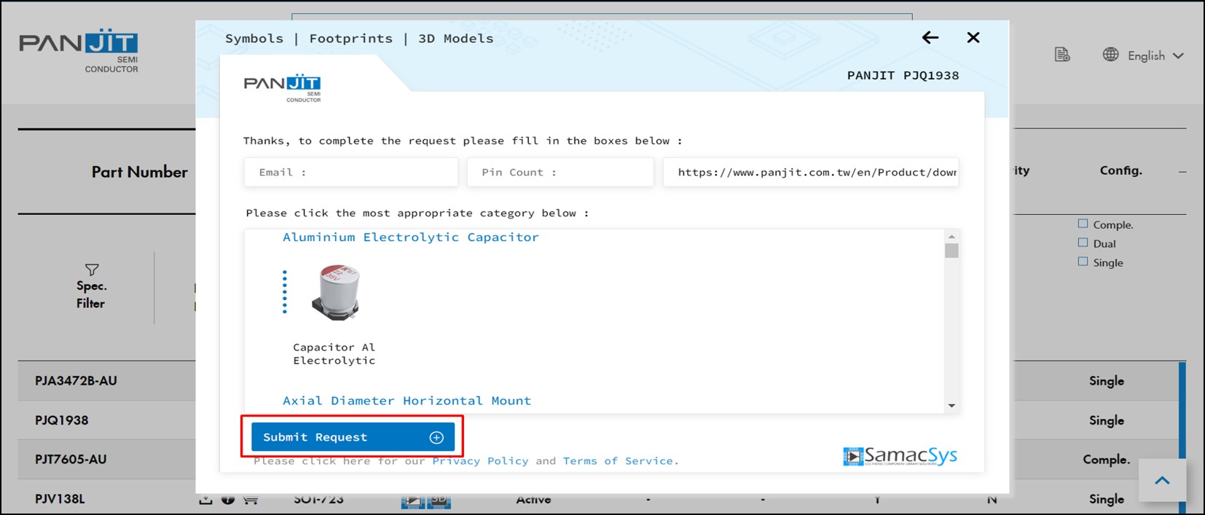
Task: Click the category list scrollbar thumb
Action: point(951,251)
